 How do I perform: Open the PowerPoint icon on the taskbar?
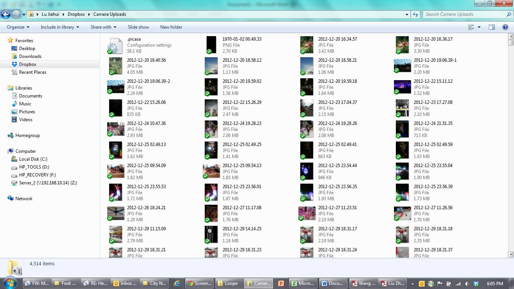click(281, 283)
